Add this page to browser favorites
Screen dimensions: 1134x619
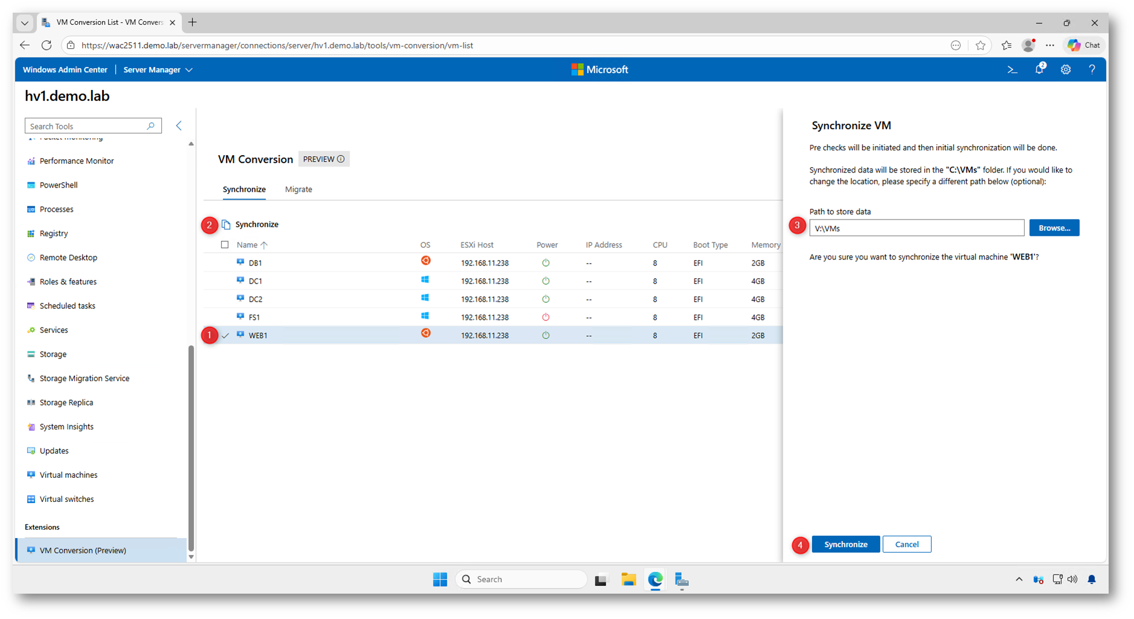[x=980, y=46]
